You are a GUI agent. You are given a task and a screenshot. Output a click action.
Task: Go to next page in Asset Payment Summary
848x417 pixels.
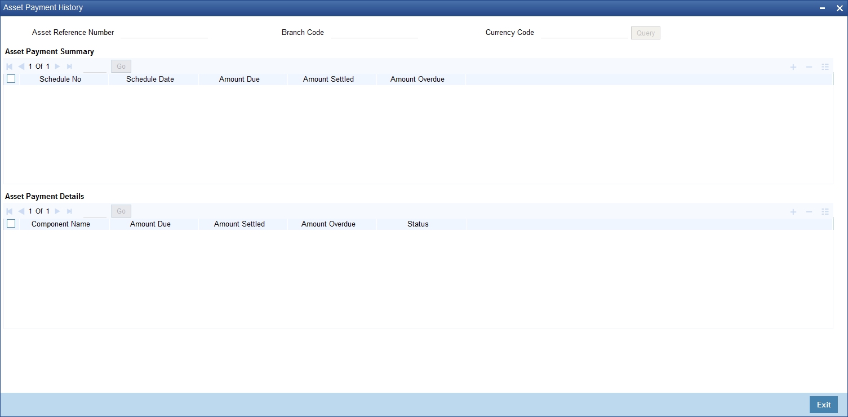57,66
